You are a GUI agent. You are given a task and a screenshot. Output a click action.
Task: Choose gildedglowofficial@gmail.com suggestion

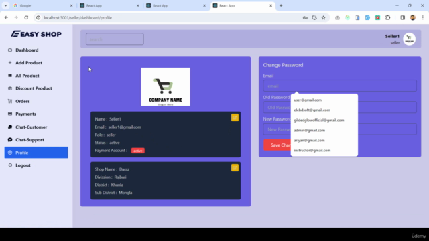click(x=324, y=120)
